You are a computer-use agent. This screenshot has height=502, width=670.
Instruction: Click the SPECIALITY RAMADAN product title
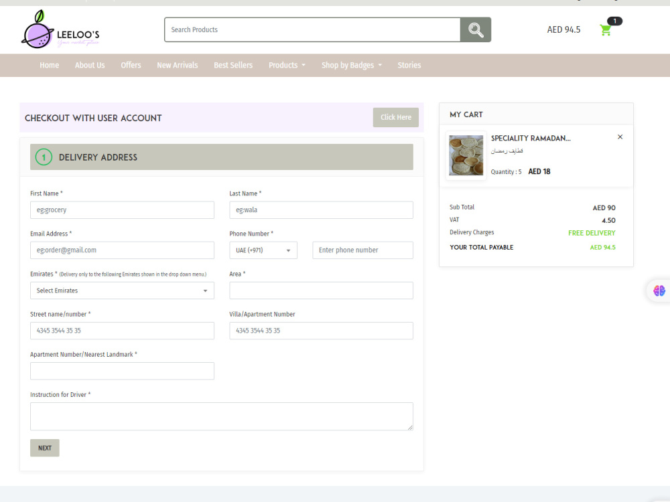coord(531,139)
